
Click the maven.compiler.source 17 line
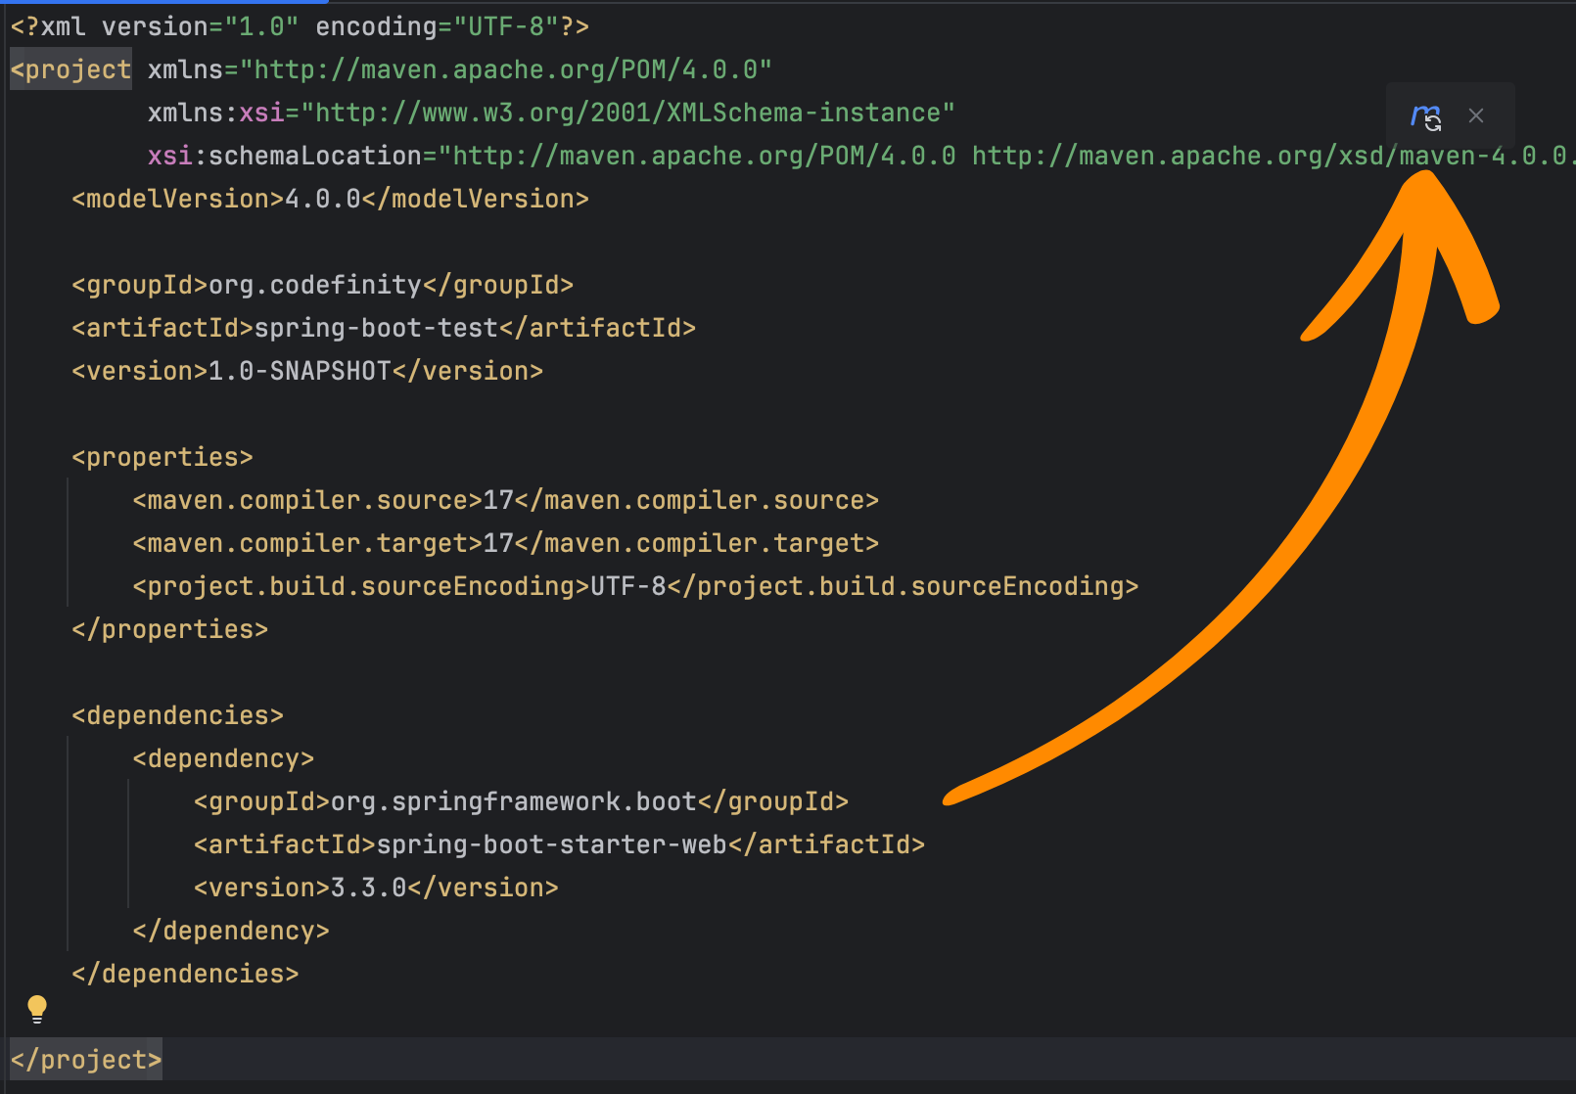pyautogui.click(x=506, y=500)
